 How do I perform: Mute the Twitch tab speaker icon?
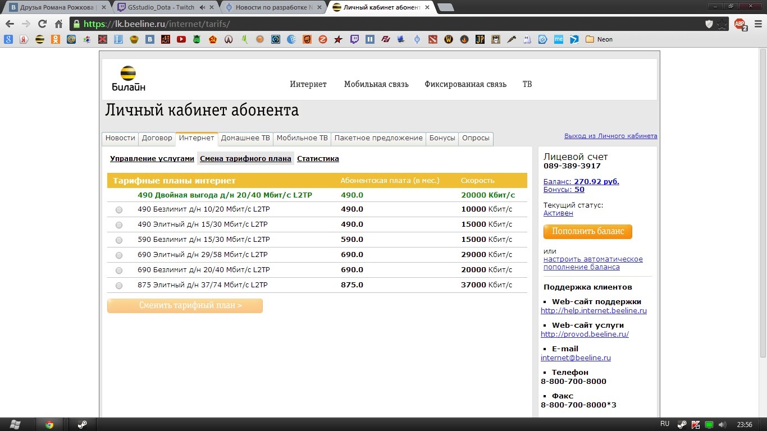(x=203, y=7)
